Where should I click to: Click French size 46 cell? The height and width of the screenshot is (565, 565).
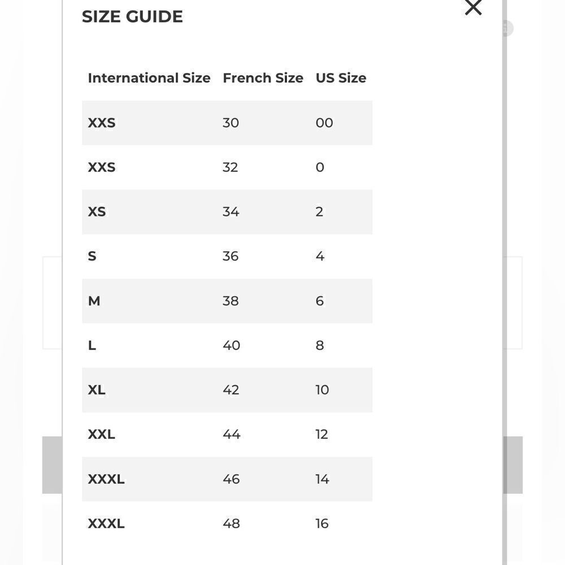tap(231, 479)
